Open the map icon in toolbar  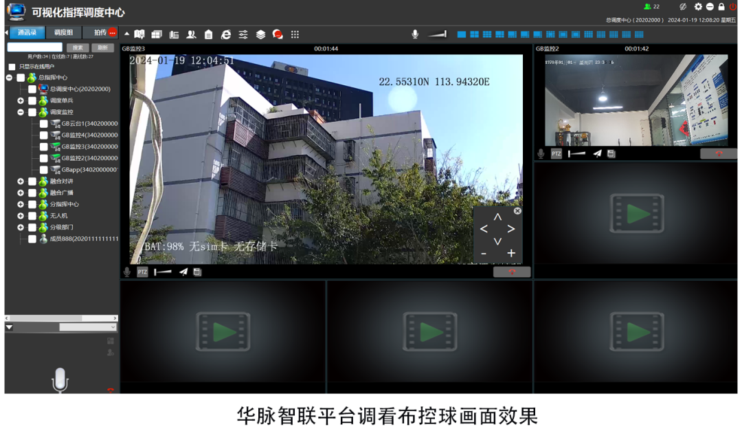pyautogui.click(x=139, y=34)
